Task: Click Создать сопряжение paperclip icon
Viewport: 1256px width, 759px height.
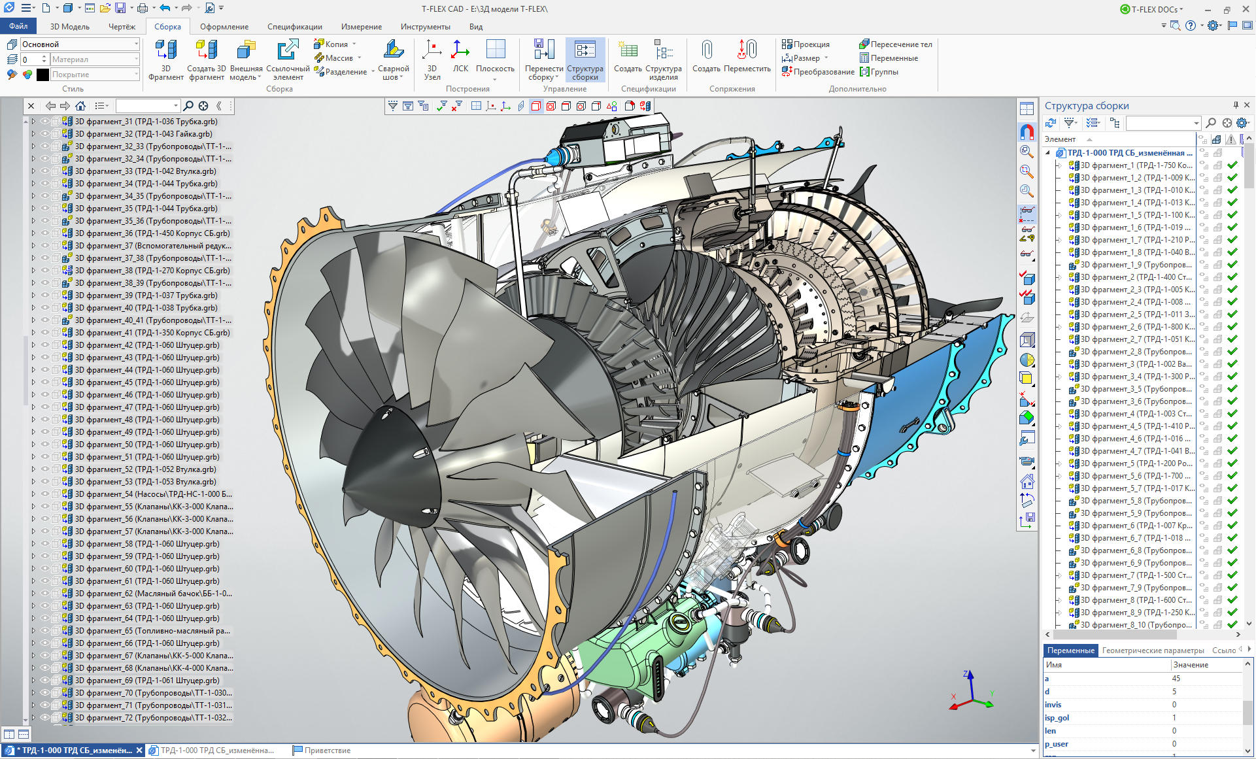Action: coord(706,51)
